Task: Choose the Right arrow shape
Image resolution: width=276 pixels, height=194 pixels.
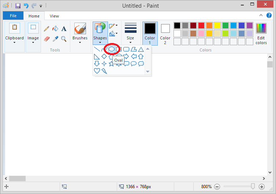Action: click(126, 57)
